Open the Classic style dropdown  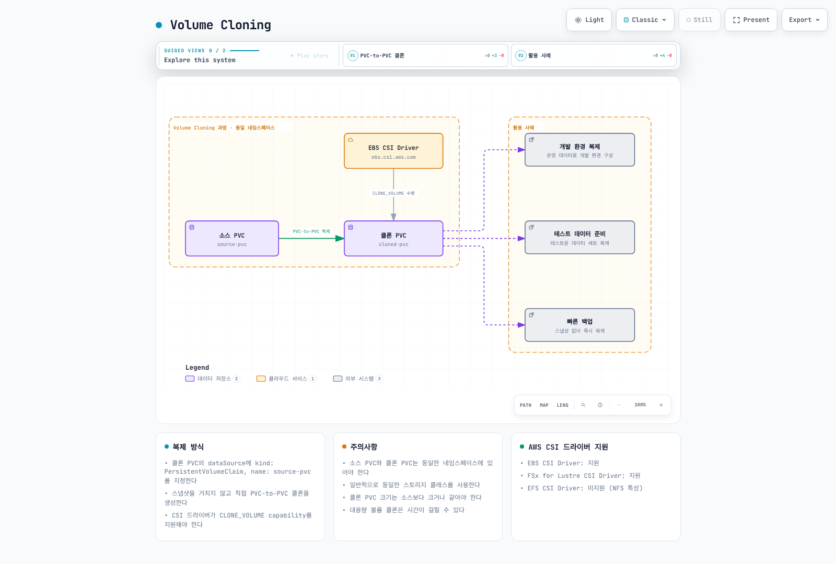tap(645, 20)
